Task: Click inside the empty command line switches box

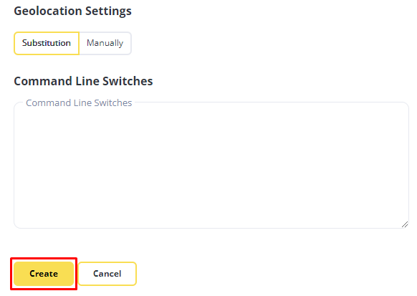Action: [x=211, y=165]
